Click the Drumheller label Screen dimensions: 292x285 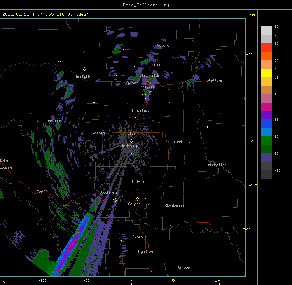point(216,165)
